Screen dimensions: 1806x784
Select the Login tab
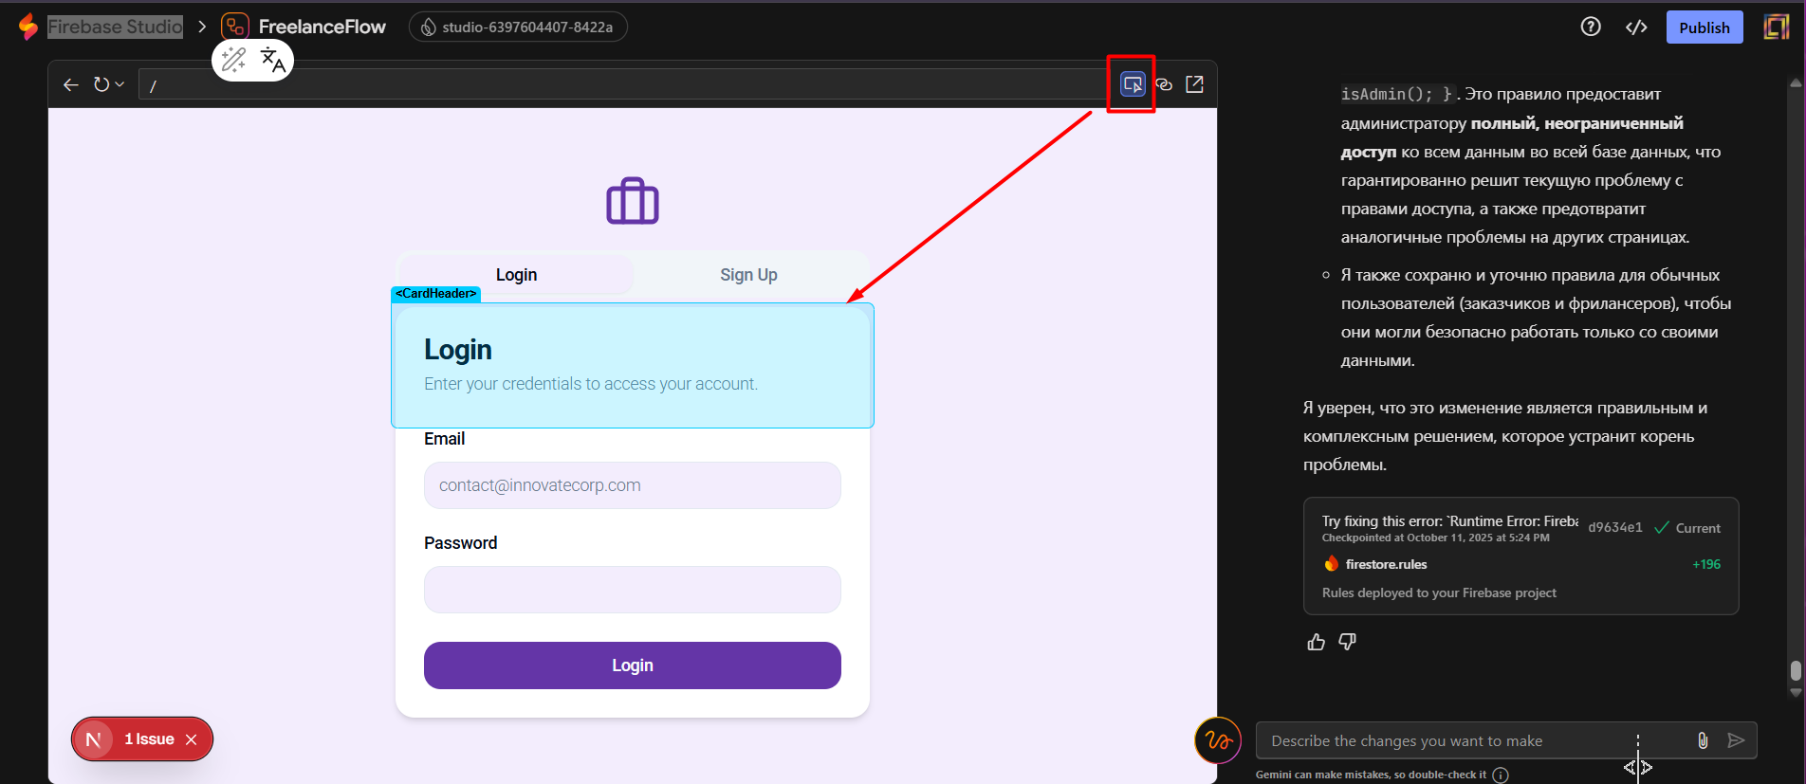pos(516,275)
